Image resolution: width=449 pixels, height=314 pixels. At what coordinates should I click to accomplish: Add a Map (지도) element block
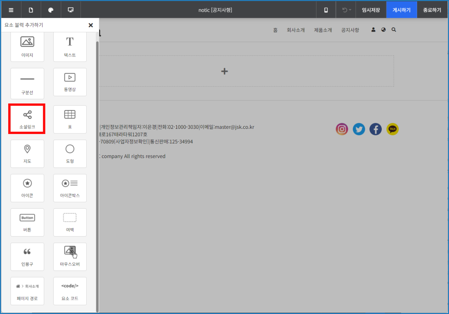27,154
